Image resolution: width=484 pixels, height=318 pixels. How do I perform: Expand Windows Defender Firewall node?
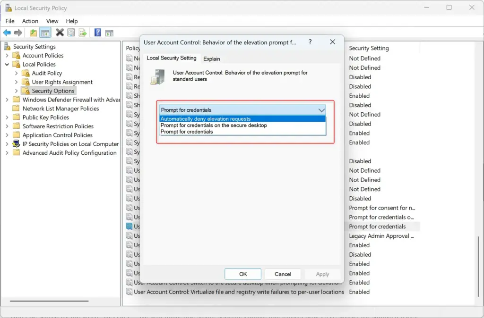click(x=7, y=100)
